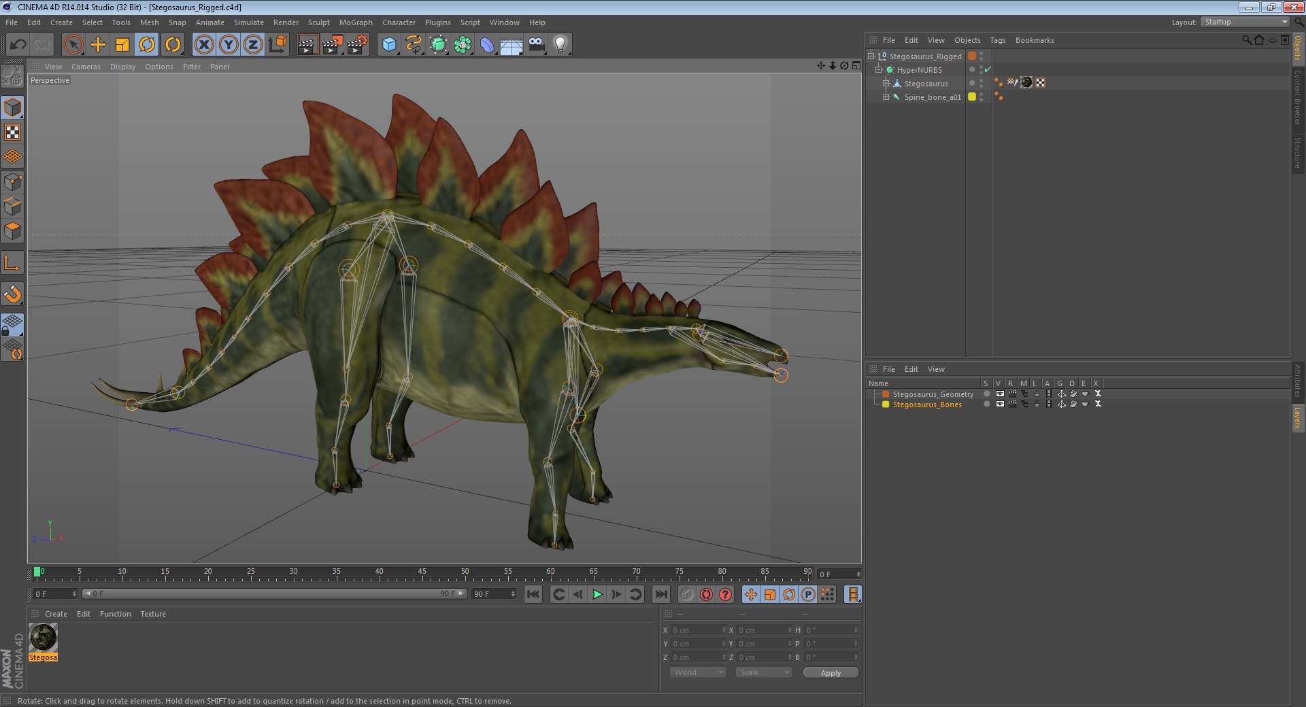Activate the Move tool

pyautogui.click(x=98, y=45)
